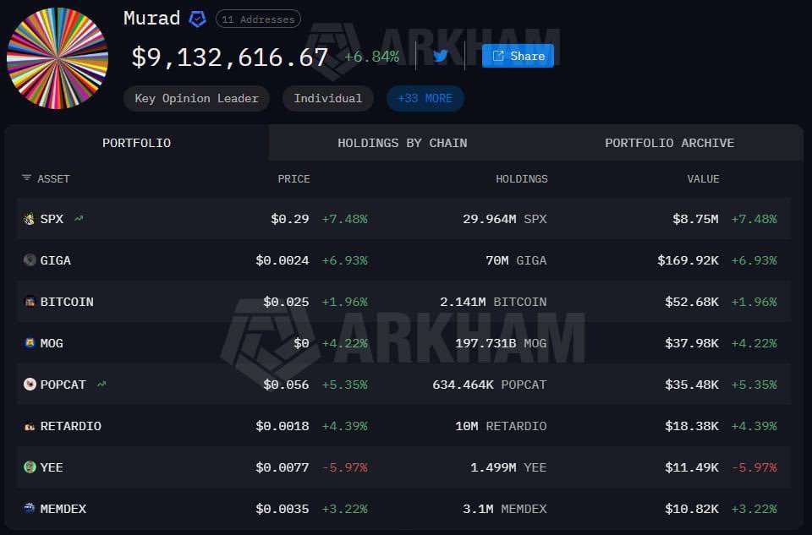The width and height of the screenshot is (812, 535).
Task: Open the asset filter sort icon
Action: pyautogui.click(x=26, y=178)
